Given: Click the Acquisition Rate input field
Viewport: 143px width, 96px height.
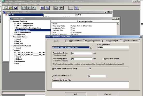Looking at the screenshot, I should [82, 53].
